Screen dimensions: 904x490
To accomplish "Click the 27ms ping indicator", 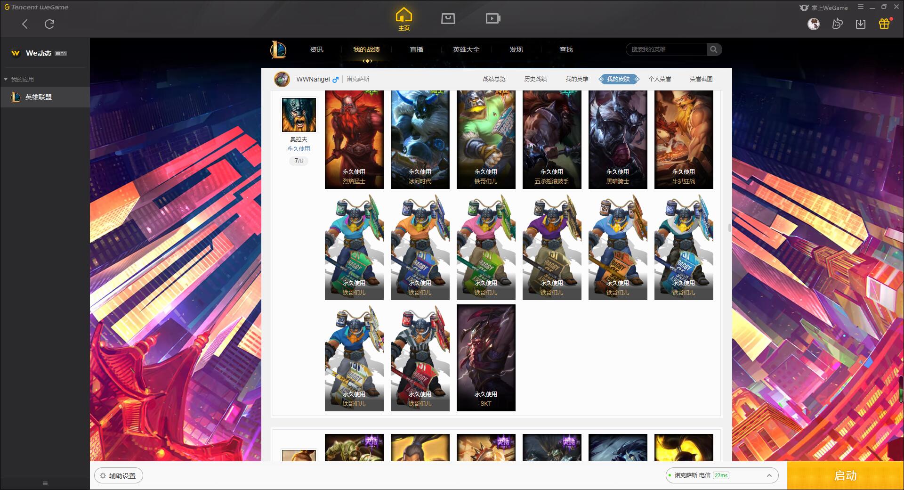I will [x=721, y=475].
